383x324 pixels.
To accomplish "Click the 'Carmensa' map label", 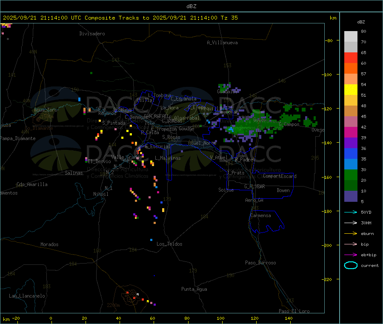I will [260, 215].
